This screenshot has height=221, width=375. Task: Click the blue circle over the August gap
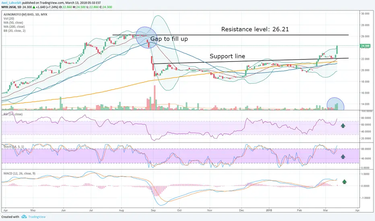pyautogui.click(x=146, y=37)
